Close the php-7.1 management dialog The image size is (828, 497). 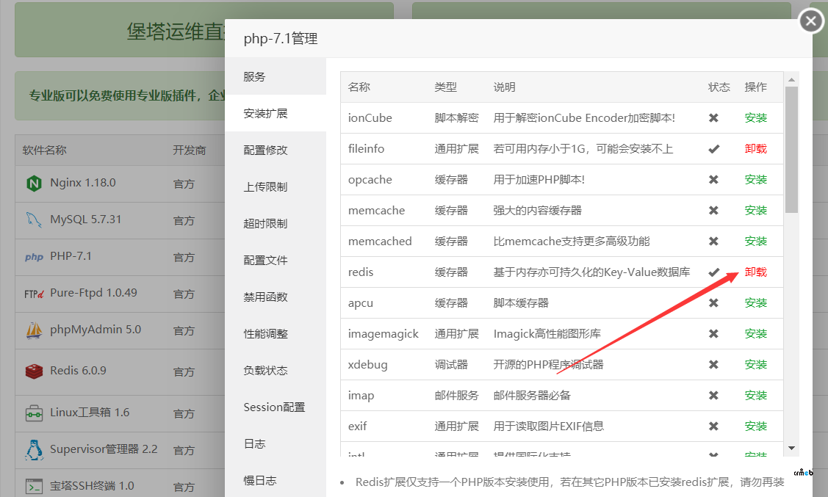pyautogui.click(x=811, y=21)
